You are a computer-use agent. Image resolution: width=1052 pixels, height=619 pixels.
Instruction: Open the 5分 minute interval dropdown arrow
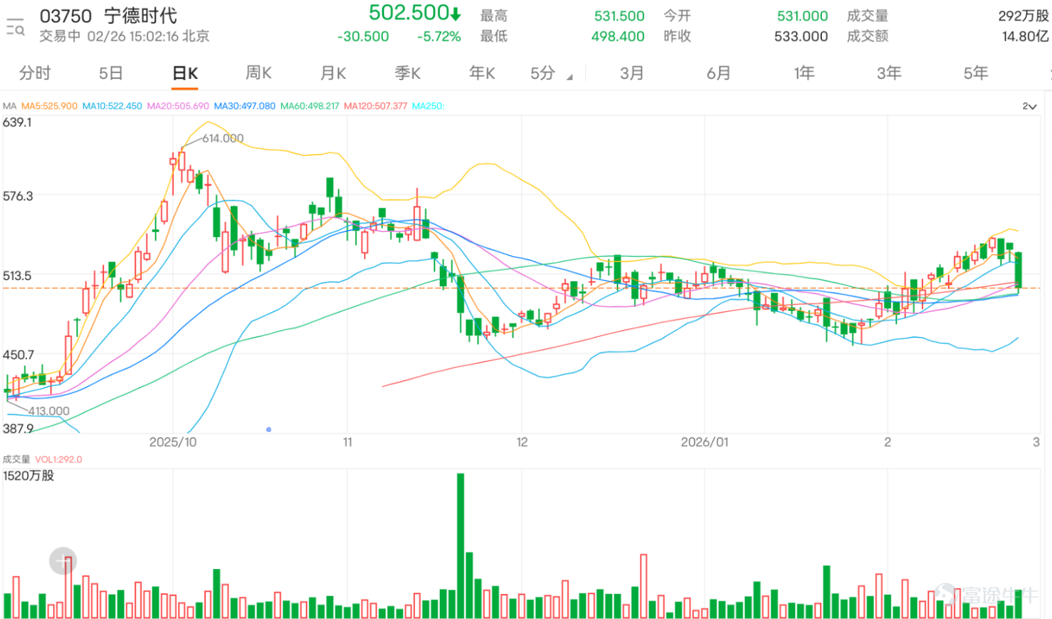point(569,78)
